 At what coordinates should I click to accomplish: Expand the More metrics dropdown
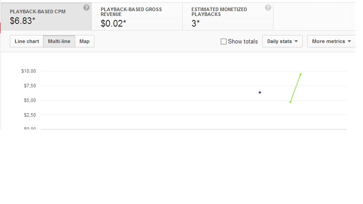click(x=331, y=41)
